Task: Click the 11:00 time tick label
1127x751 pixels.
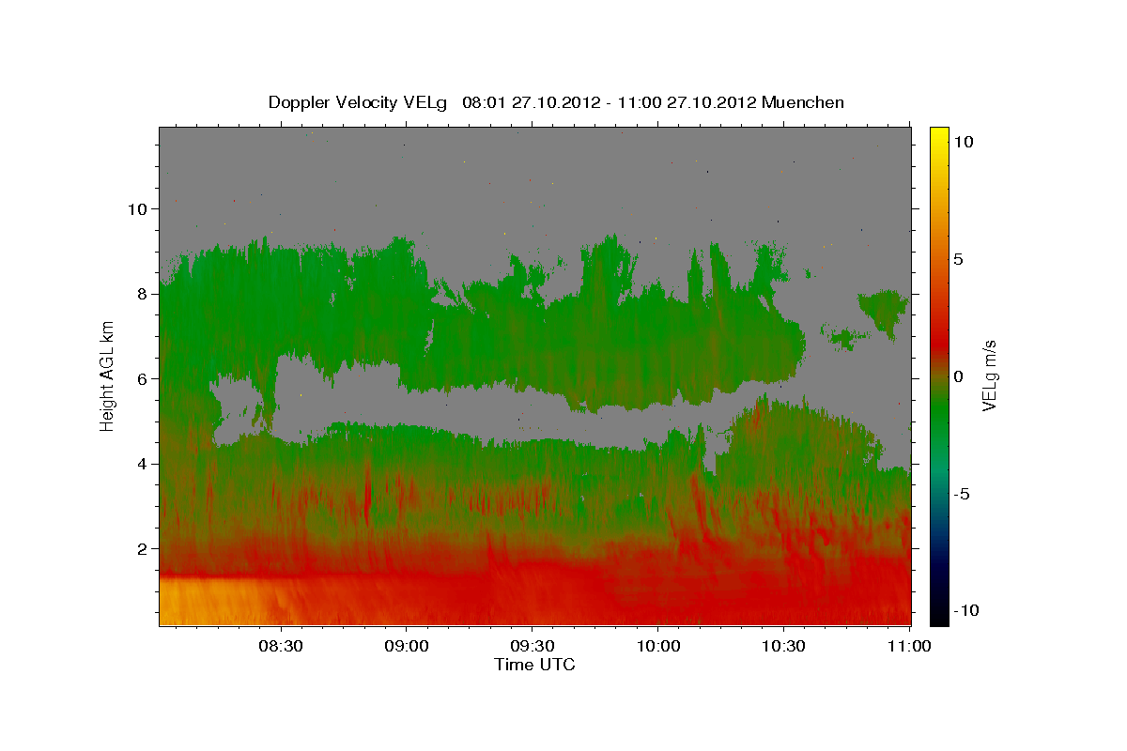Action: [x=908, y=646]
